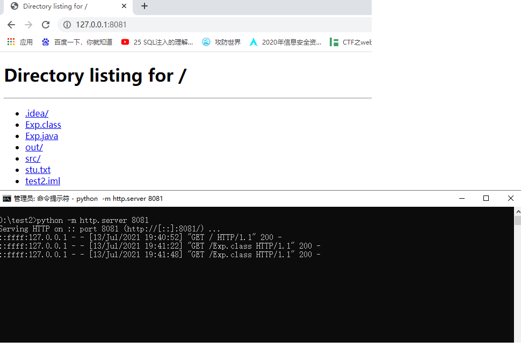This screenshot has width=521, height=348.
Task: Download Exp.class from the listing
Action: pos(43,125)
